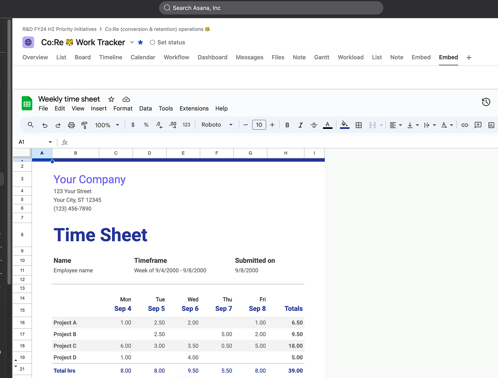Click the add tab plus button
This screenshot has height=378, width=498.
(469, 58)
